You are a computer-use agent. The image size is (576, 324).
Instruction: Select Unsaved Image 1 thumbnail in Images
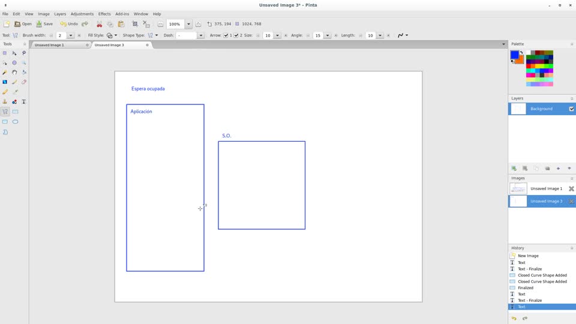(x=518, y=188)
